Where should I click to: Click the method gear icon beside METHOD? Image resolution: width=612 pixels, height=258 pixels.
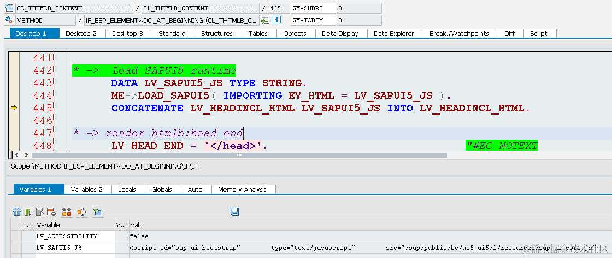coord(9,20)
